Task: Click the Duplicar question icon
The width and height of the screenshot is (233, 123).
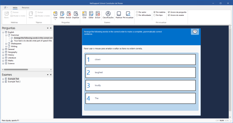Action: coord(76,14)
